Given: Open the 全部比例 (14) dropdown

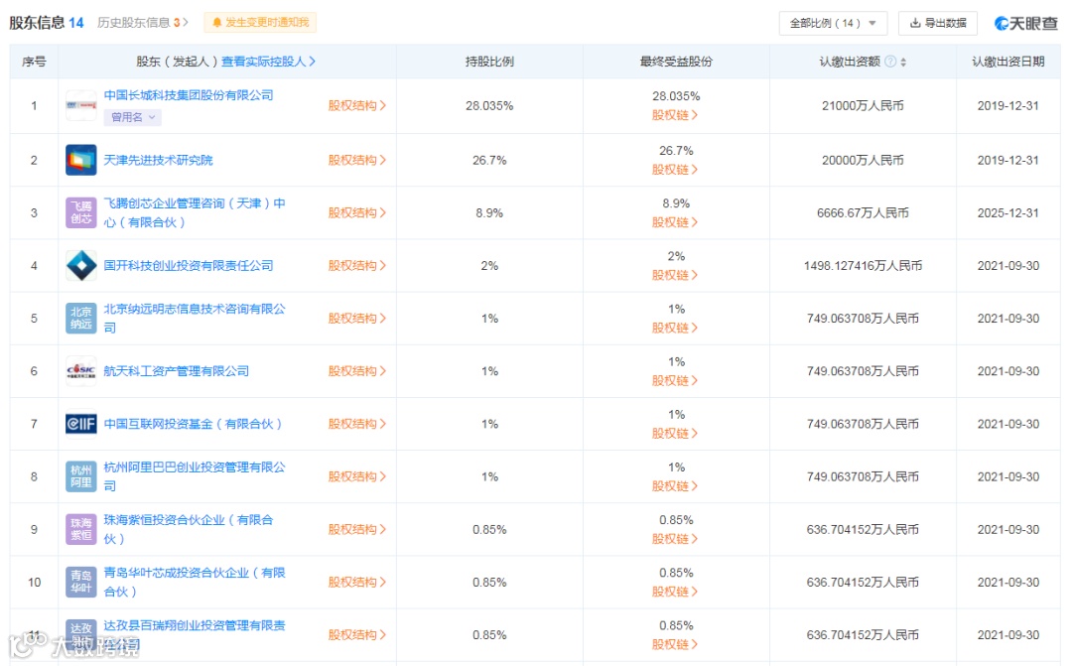Looking at the screenshot, I should (833, 23).
